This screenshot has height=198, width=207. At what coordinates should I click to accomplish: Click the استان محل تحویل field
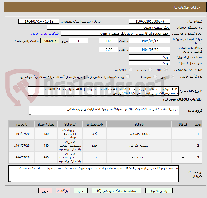(x=150, y=57)
